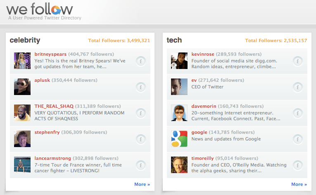
Task: Open timoreilly profile photo
Action: tap(179, 165)
